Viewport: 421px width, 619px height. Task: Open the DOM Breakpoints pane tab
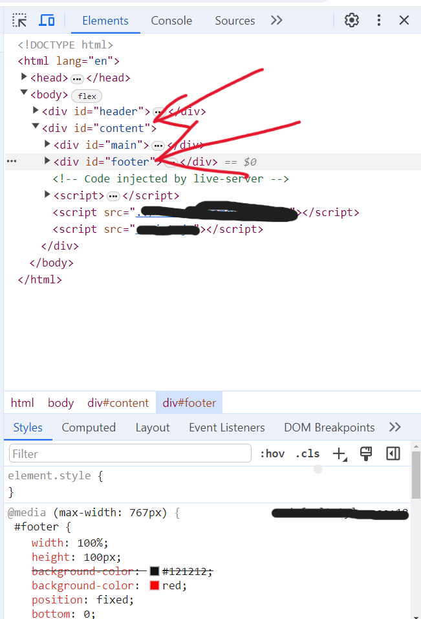(329, 428)
